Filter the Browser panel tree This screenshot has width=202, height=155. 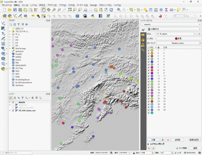pyautogui.click(x=19, y=25)
